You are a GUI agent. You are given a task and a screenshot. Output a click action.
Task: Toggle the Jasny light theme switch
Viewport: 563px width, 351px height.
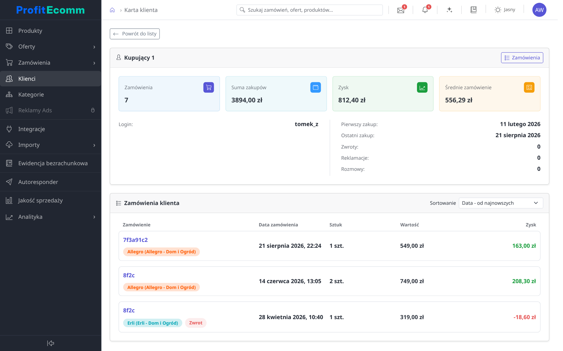coord(505,10)
